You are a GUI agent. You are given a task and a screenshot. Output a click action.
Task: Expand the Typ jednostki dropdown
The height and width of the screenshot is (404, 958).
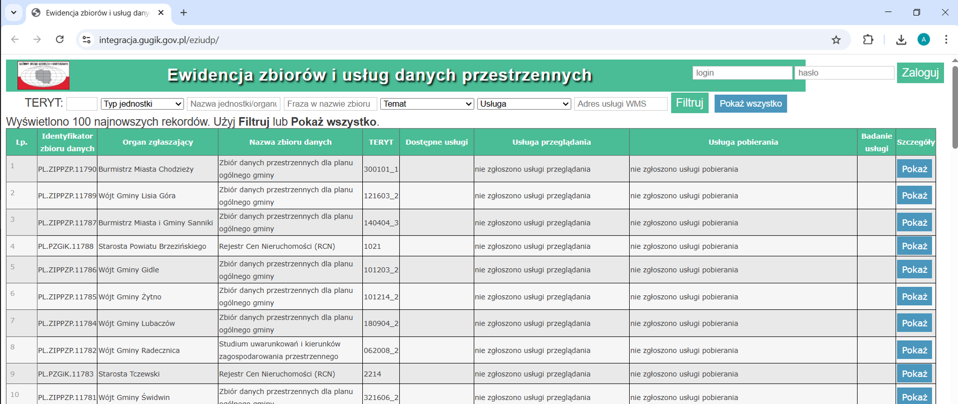(142, 104)
